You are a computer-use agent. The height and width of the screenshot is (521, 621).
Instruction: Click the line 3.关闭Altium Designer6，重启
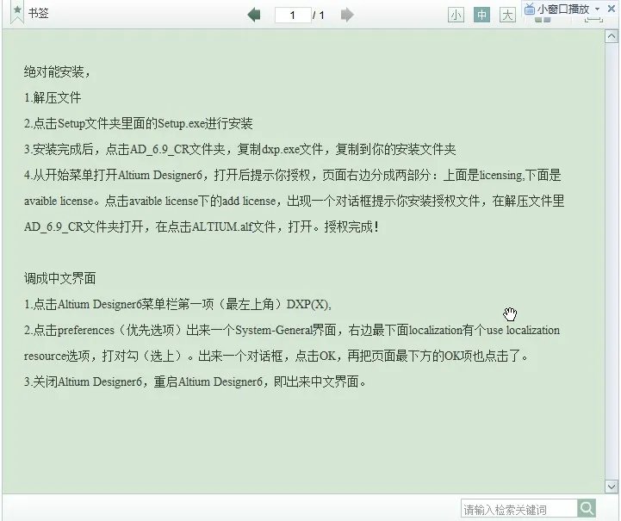[x=196, y=381]
